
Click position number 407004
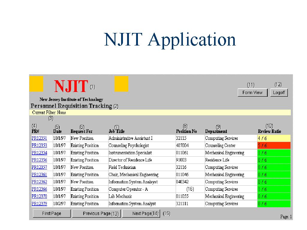[182, 146]
